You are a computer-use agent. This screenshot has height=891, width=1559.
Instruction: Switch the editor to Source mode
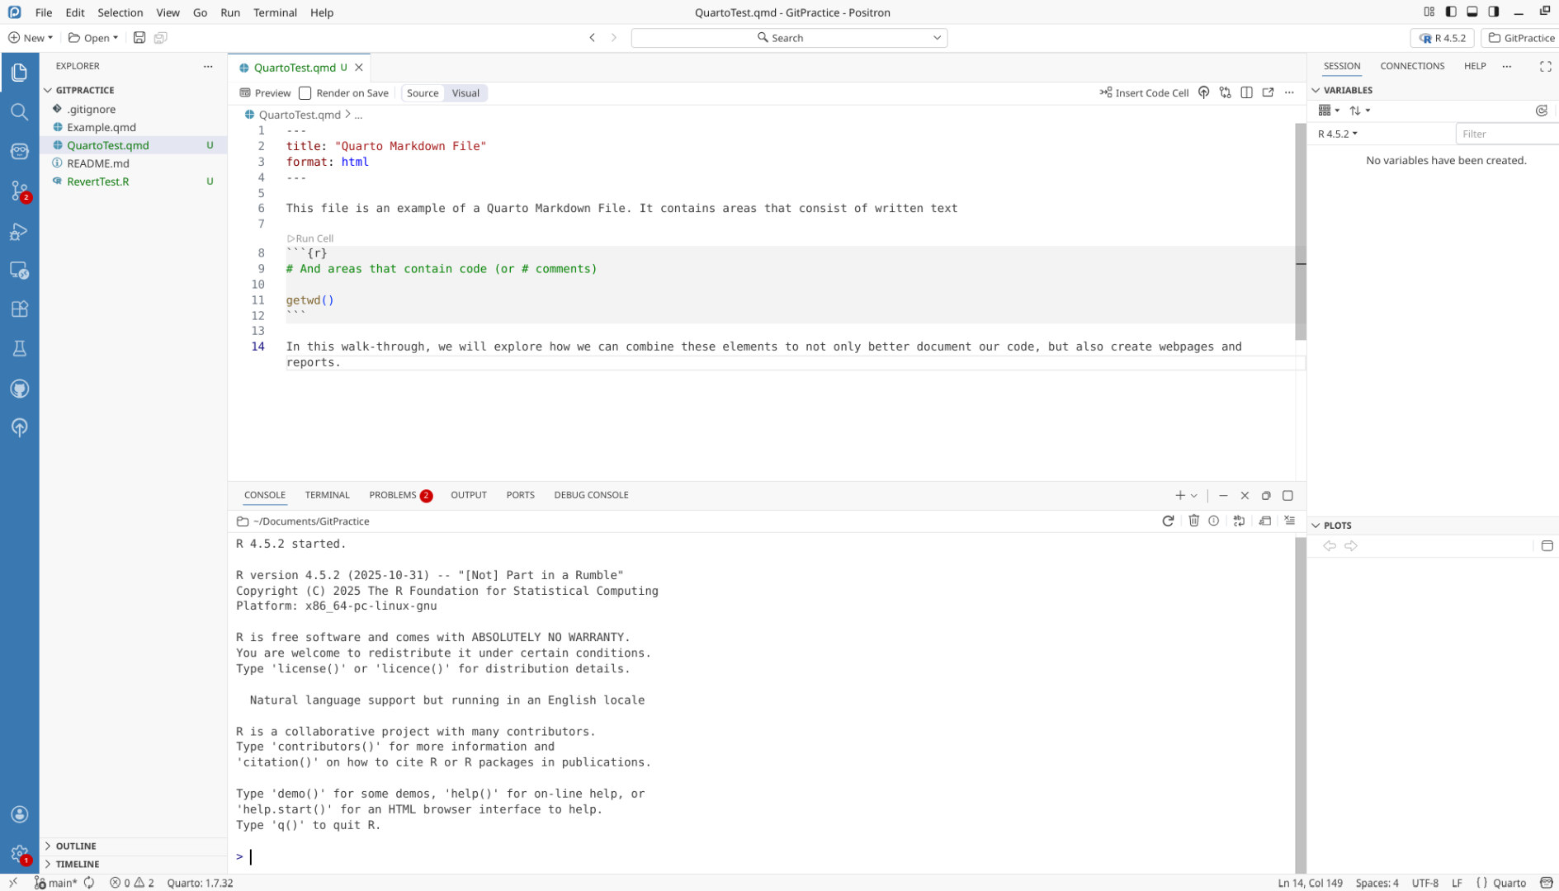(x=423, y=93)
